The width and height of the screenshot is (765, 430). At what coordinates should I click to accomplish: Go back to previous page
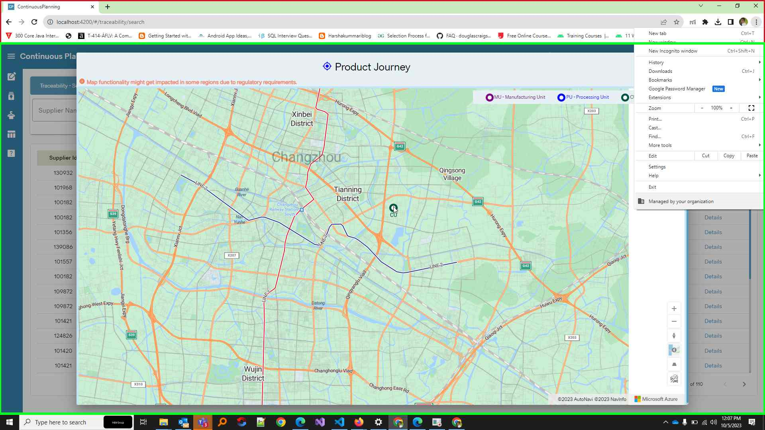(9, 22)
